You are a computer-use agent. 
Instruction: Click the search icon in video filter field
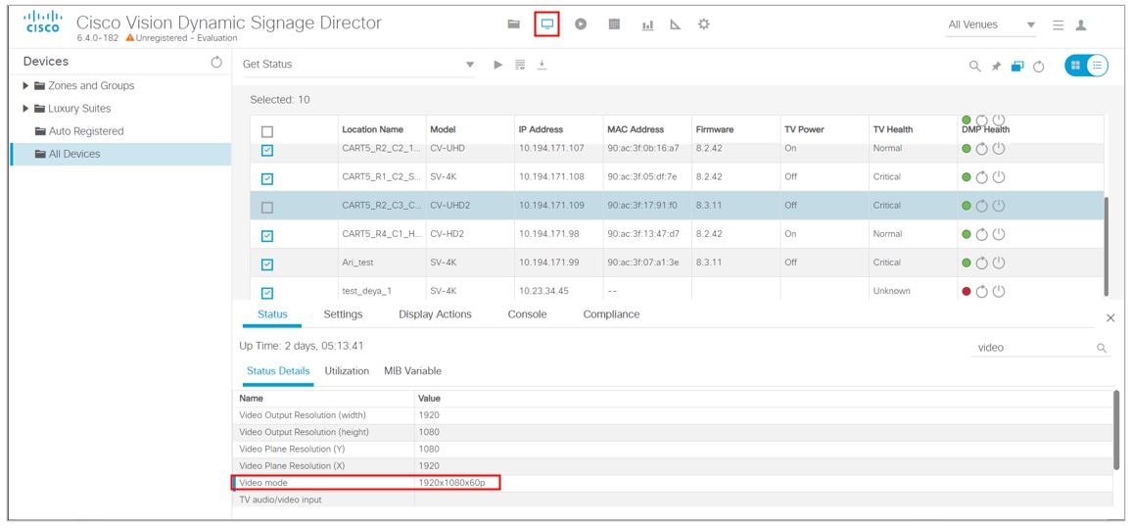click(x=1102, y=348)
